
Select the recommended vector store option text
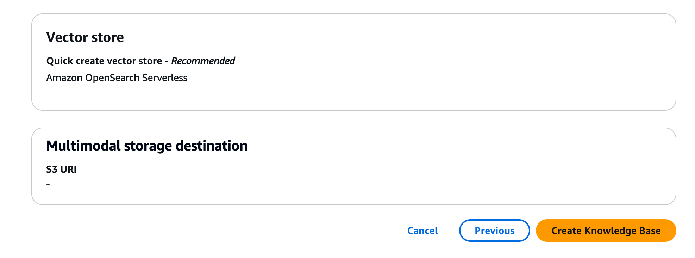click(x=117, y=78)
